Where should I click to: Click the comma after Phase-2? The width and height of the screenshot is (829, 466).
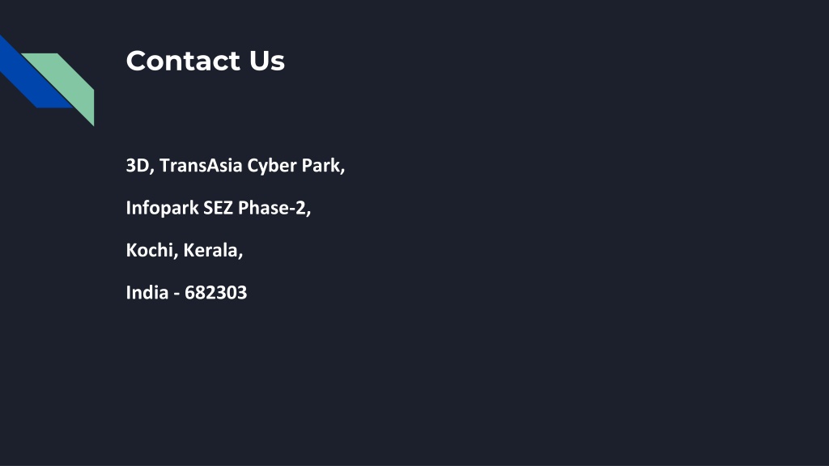point(308,214)
